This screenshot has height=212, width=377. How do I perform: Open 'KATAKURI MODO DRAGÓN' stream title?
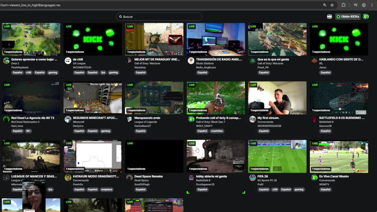(x=96, y=176)
